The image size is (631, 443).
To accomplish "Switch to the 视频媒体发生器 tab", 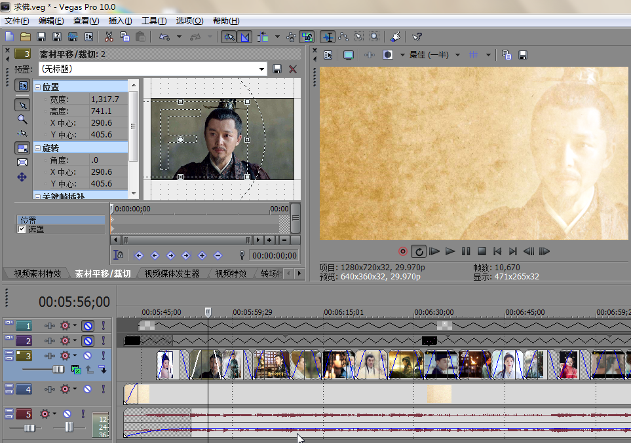I will (x=172, y=274).
